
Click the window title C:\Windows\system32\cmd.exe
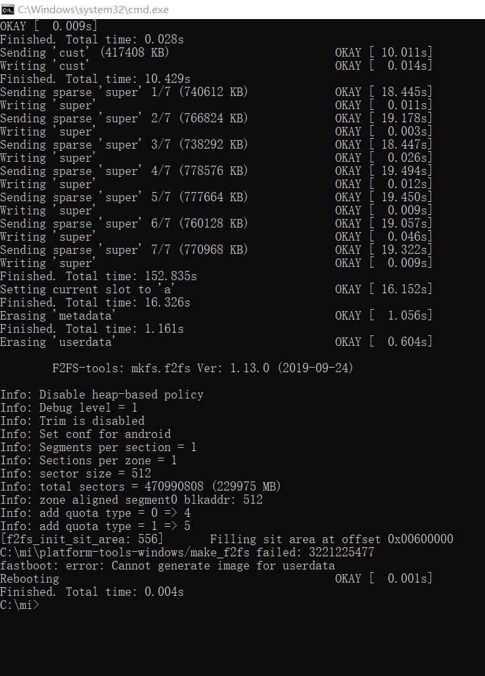93,9
